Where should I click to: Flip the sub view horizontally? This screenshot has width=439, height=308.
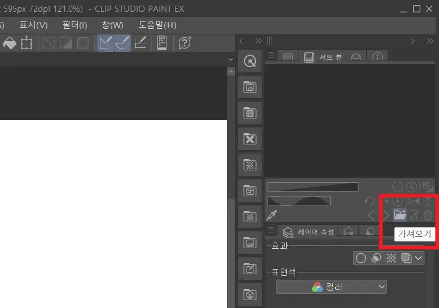[414, 201]
